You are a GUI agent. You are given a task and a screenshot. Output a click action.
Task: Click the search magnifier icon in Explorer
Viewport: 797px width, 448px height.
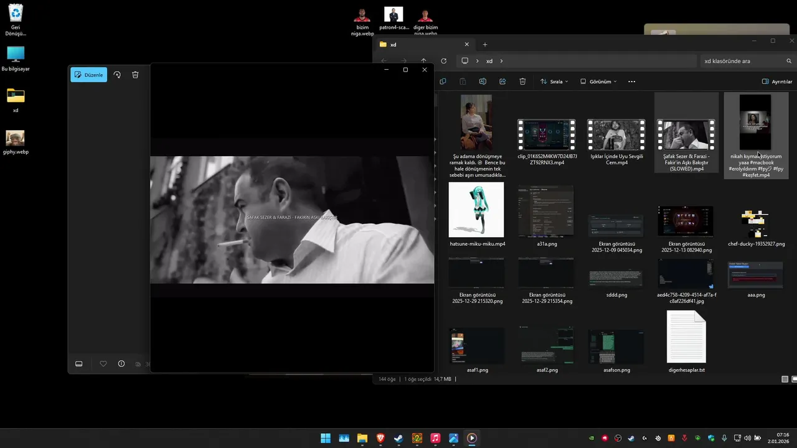[789, 61]
